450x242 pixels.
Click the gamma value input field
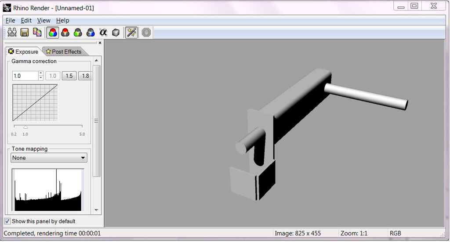[x=25, y=76]
